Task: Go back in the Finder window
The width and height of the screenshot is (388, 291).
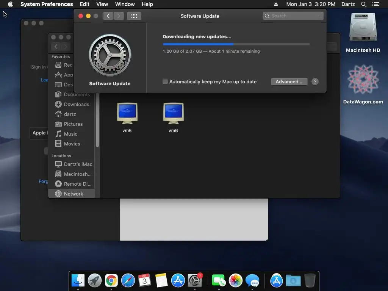Action: pos(56,46)
